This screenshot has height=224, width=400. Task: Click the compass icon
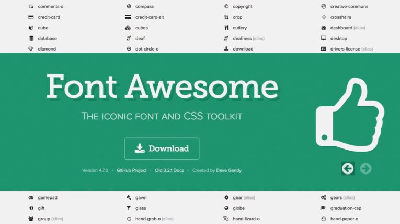[x=129, y=6]
